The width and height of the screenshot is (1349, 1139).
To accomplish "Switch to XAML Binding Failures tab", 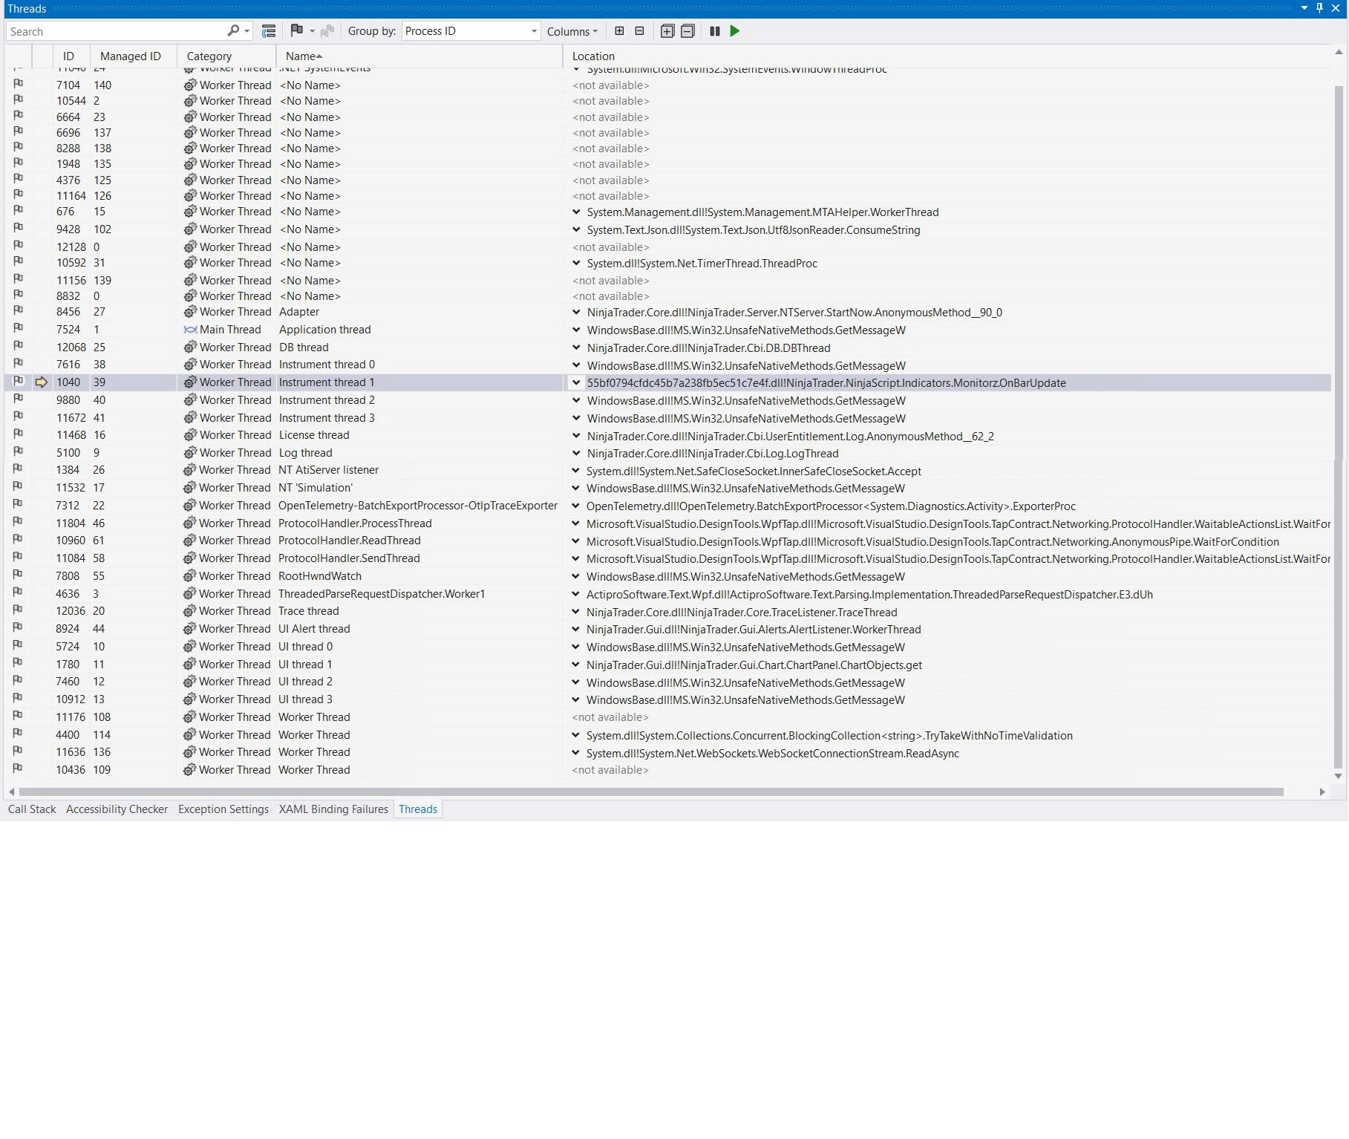I will pos(333,809).
